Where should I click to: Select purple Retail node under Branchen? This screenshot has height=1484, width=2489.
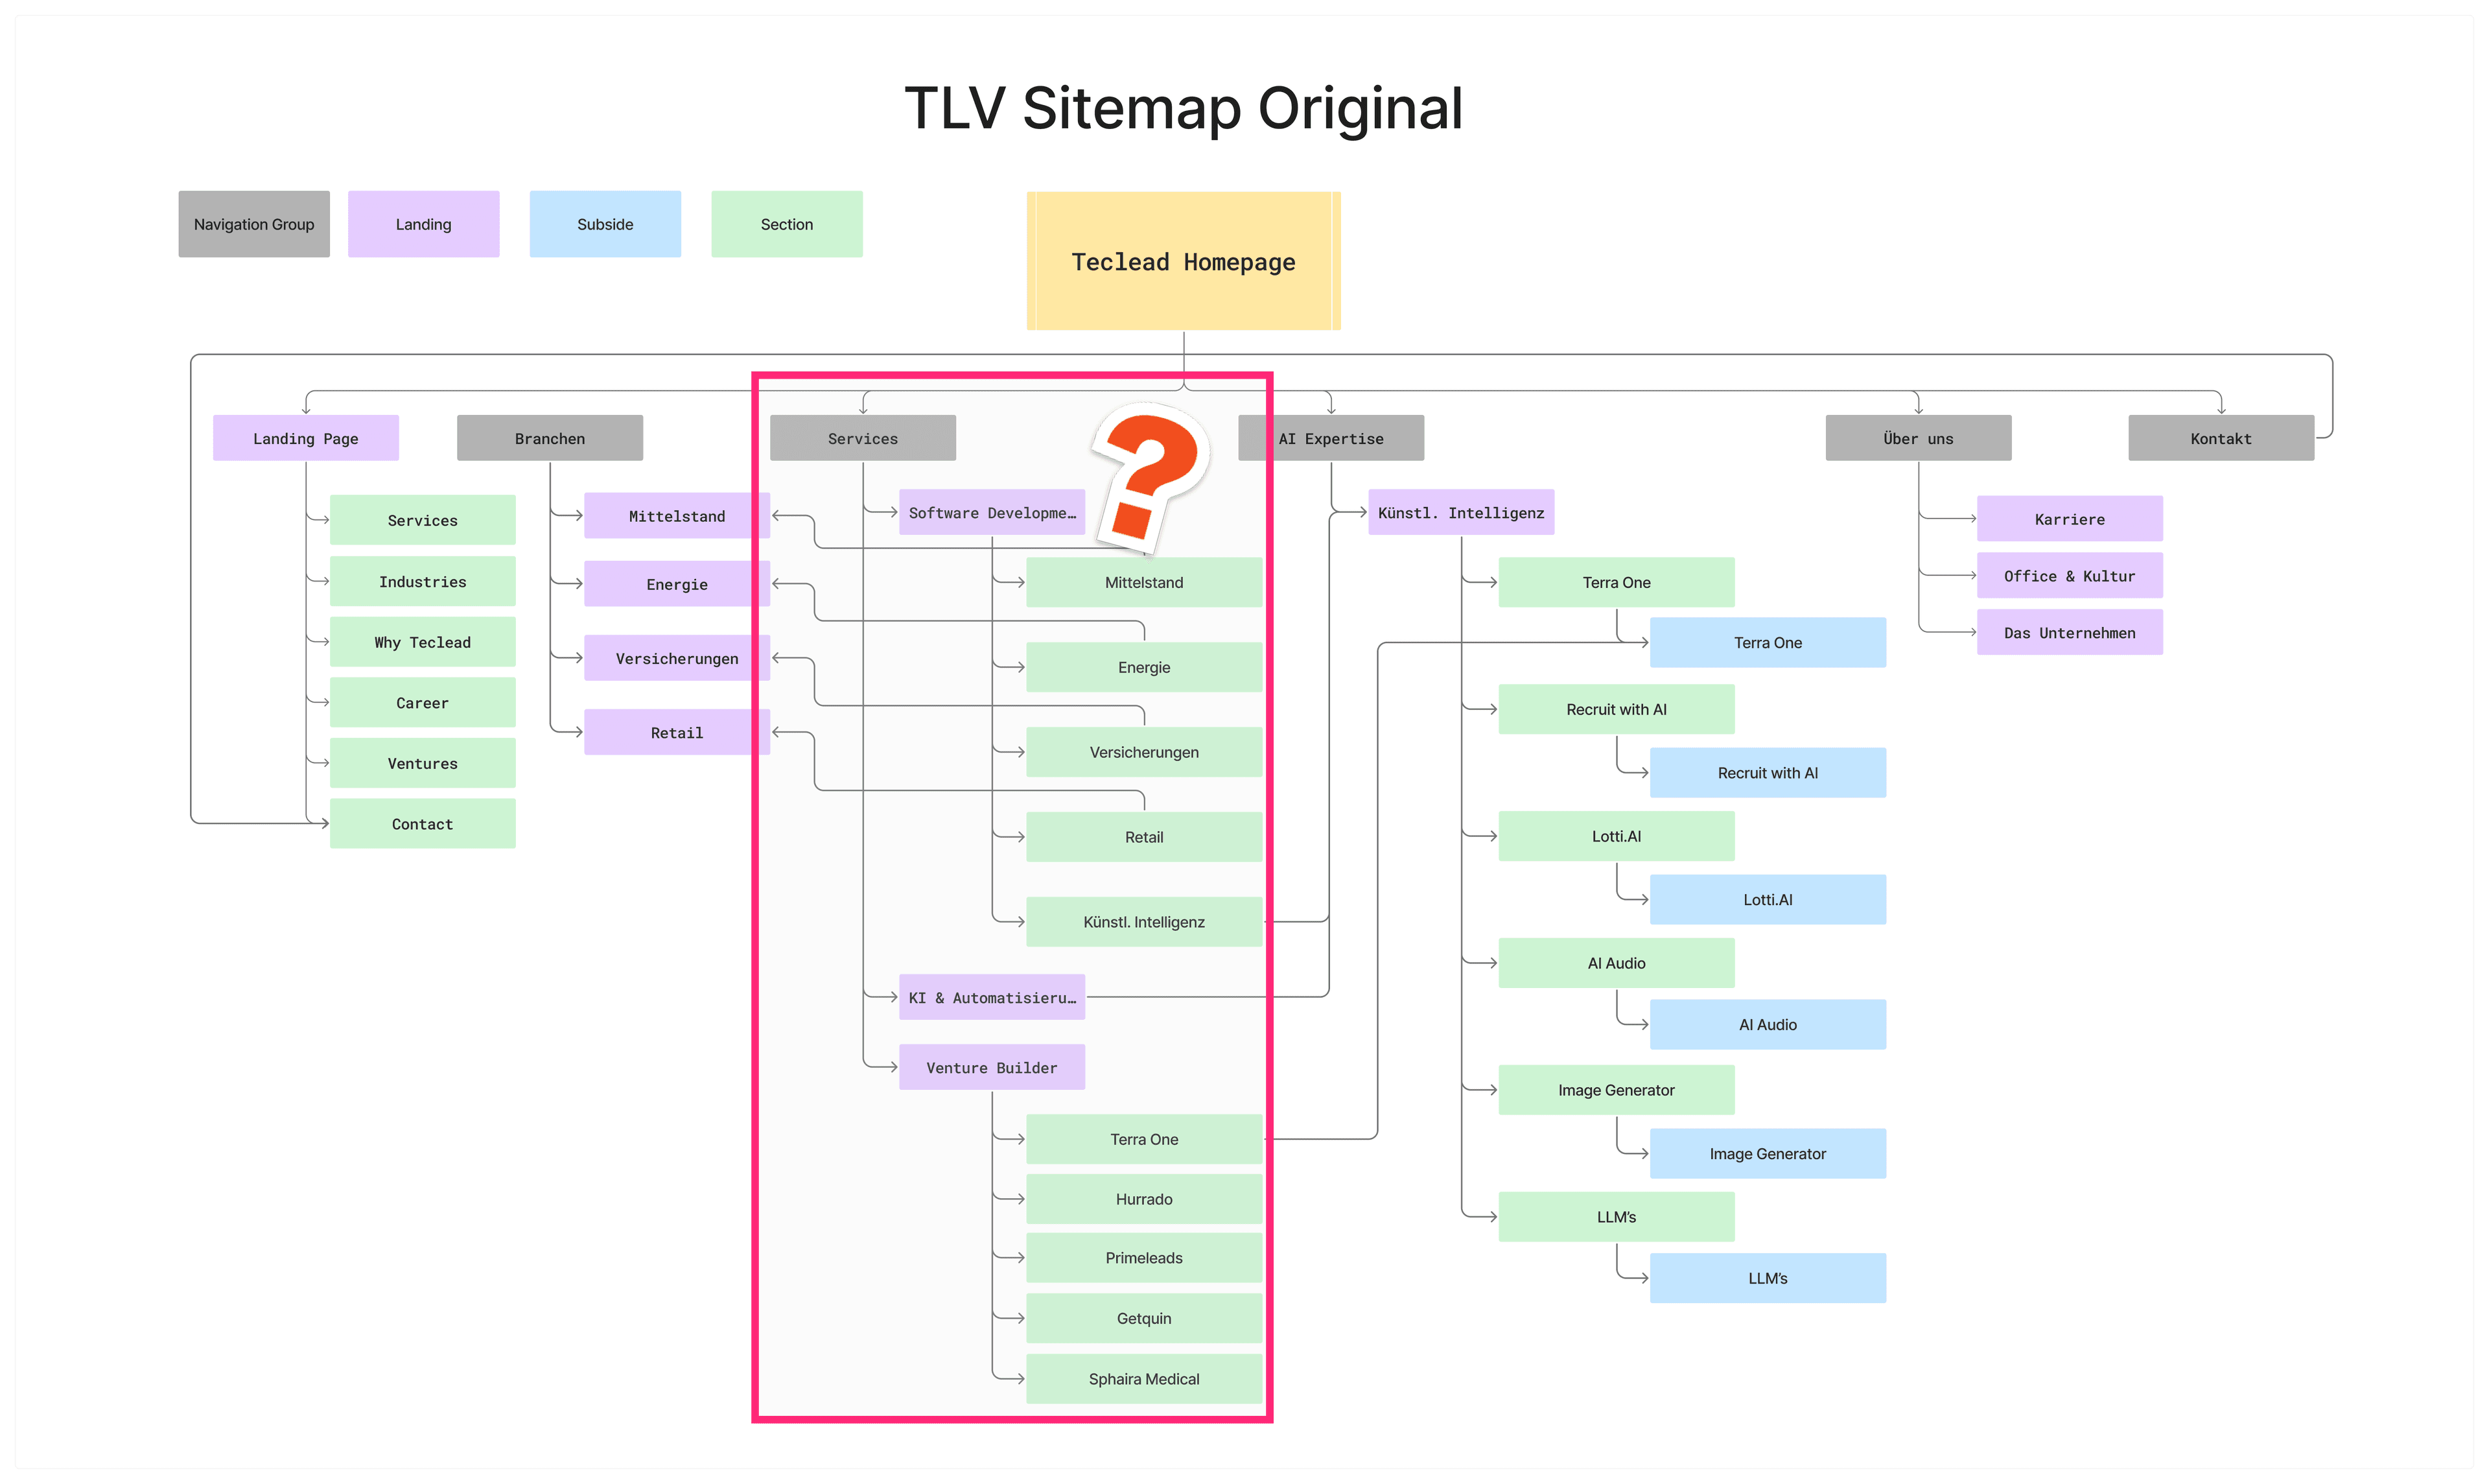point(677,732)
